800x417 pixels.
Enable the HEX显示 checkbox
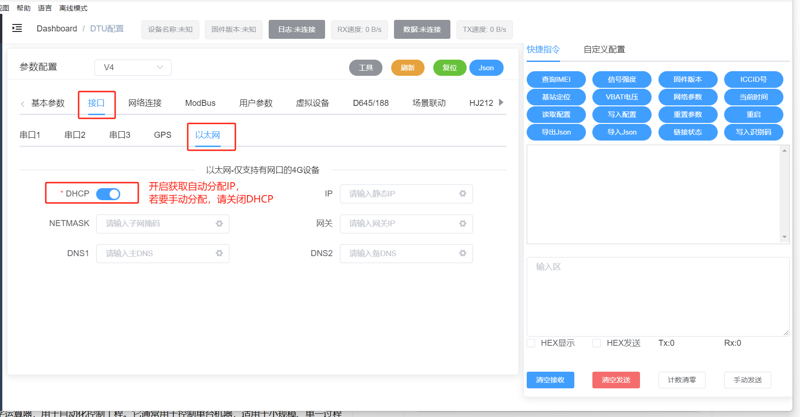530,343
